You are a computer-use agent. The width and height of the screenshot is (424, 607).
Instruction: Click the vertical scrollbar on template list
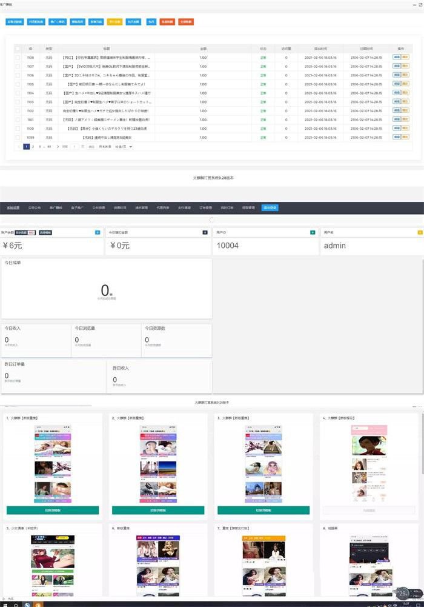[422, 449]
